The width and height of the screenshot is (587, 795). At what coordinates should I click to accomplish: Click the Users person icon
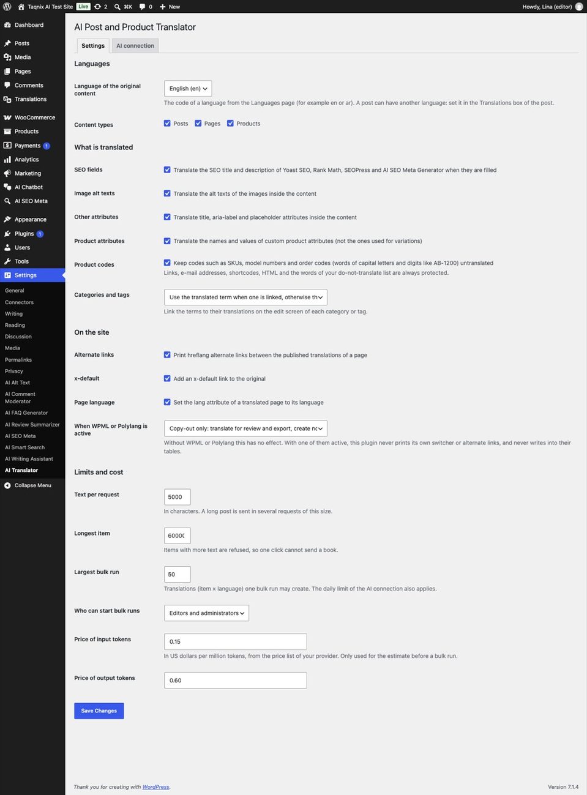click(x=7, y=247)
